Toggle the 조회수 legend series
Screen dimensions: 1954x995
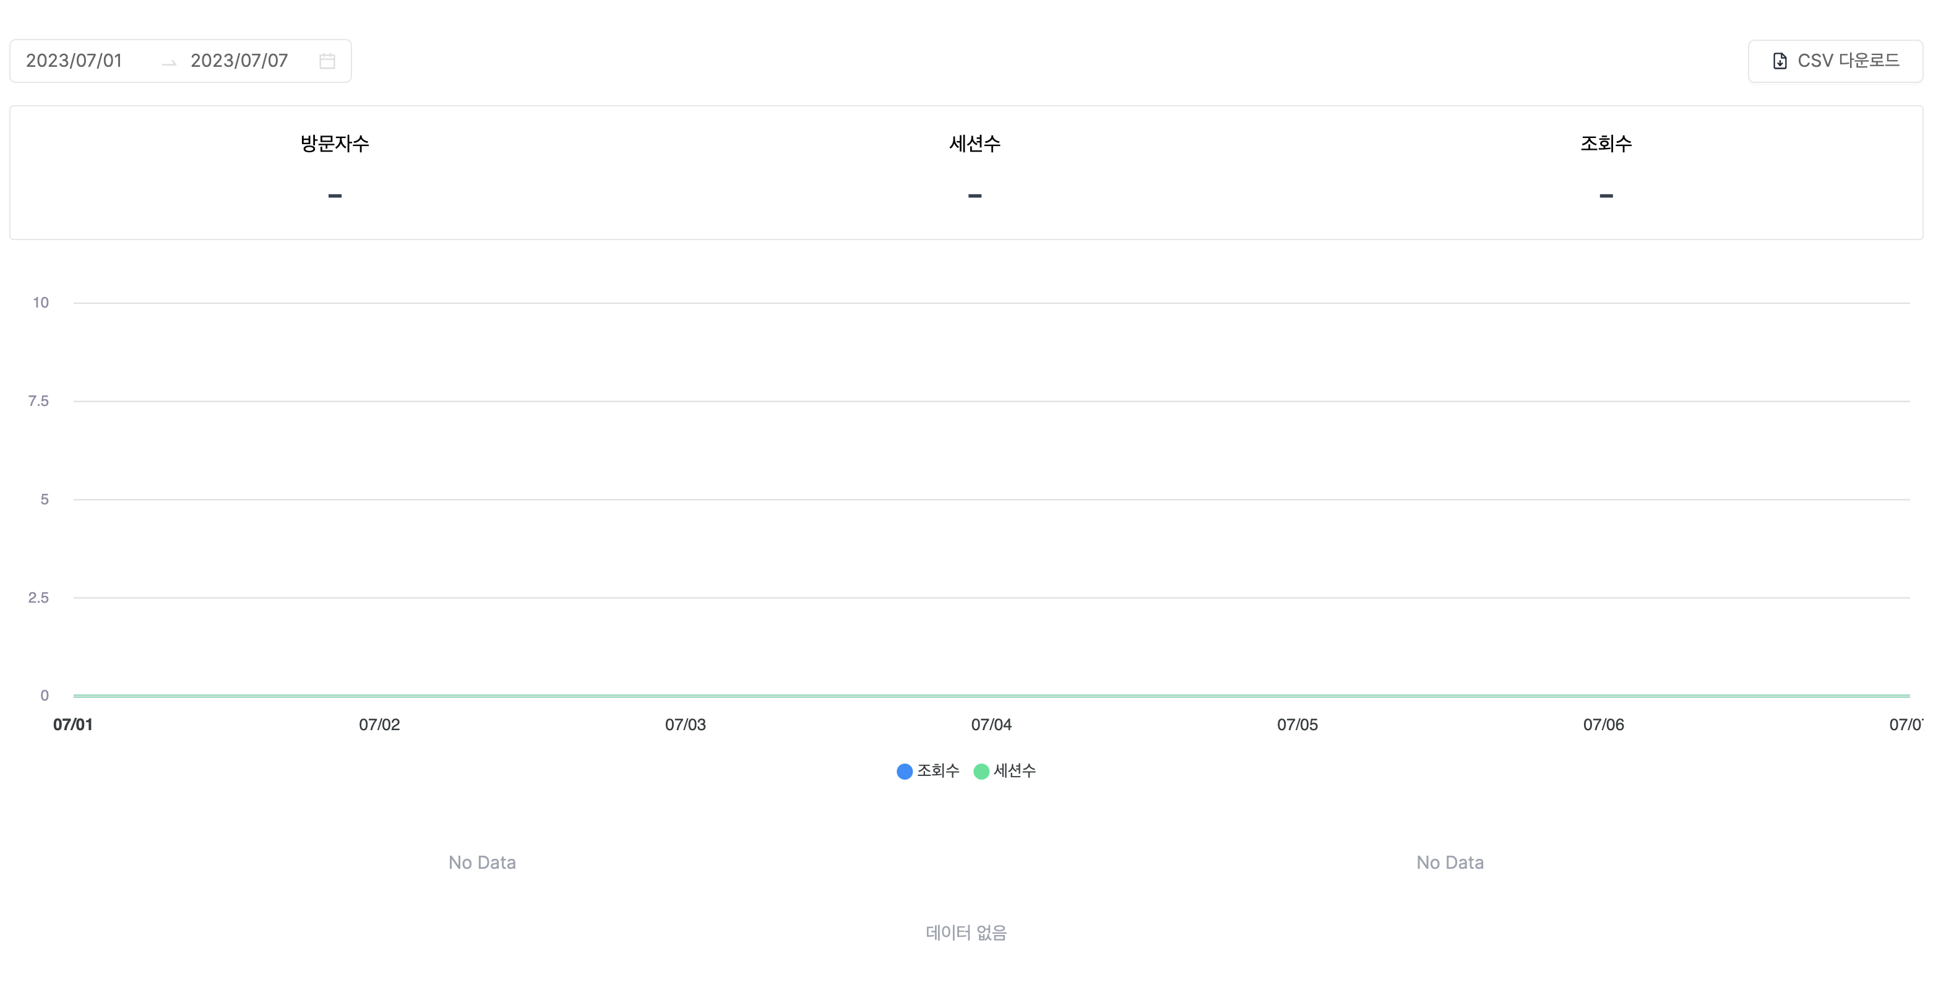pyautogui.click(x=928, y=770)
